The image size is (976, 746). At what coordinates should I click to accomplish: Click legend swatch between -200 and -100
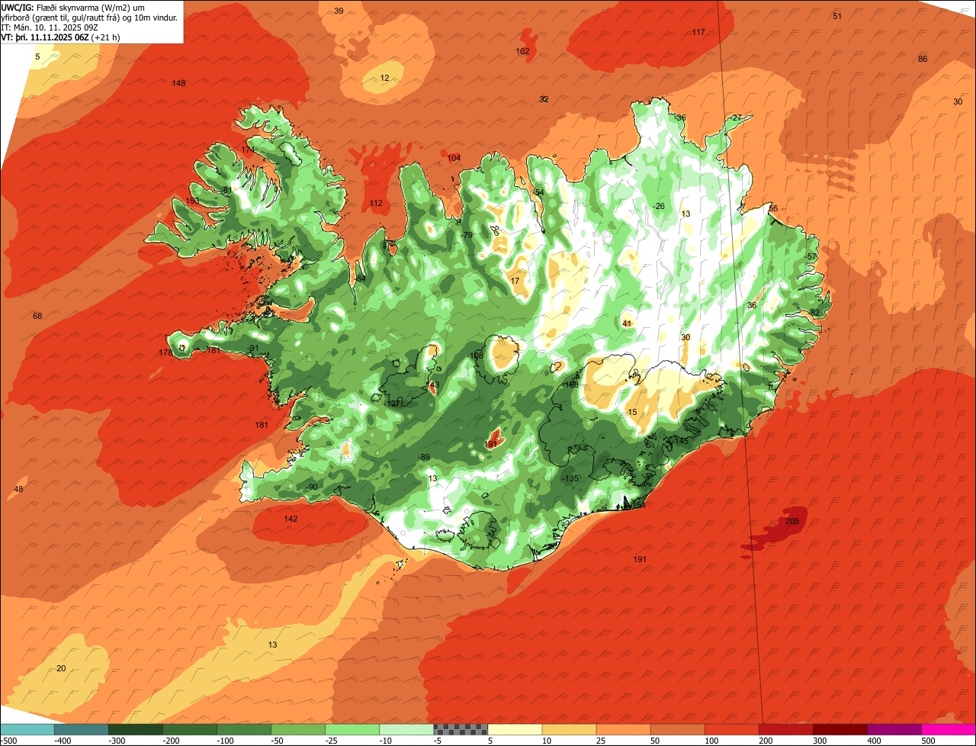click(x=190, y=729)
